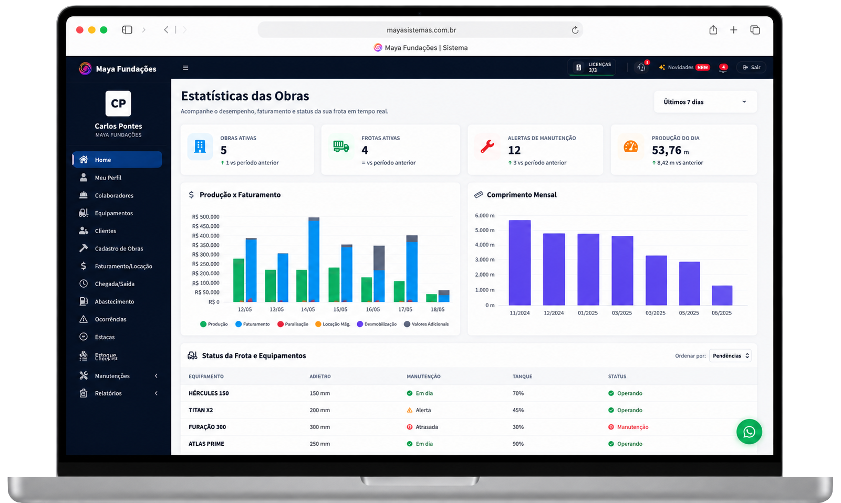Open the notifications bell icon

[x=641, y=67]
